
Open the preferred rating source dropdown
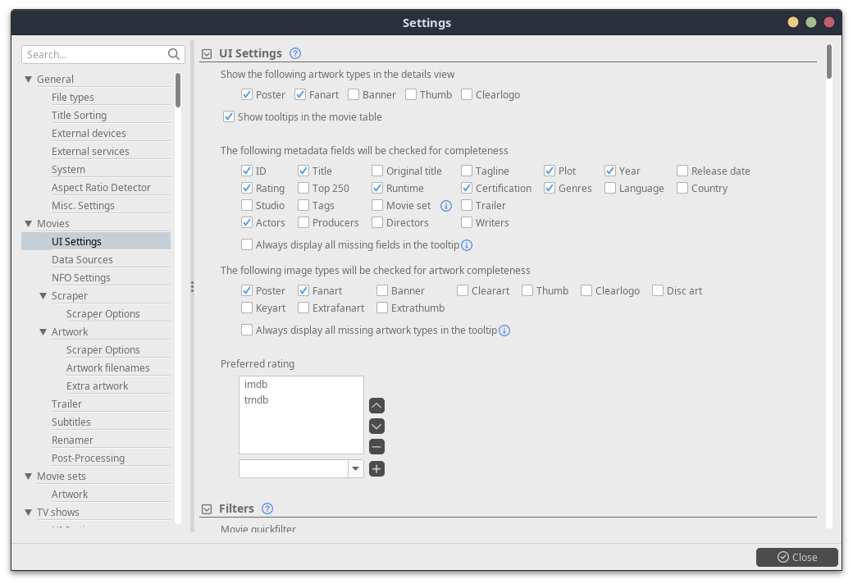tap(356, 469)
